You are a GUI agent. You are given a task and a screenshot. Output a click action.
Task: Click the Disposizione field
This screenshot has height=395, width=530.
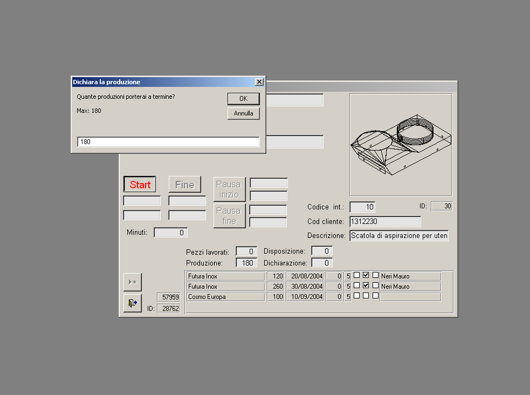(322, 251)
